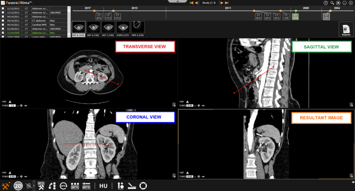Click the search magnifier icon
The height and width of the screenshot is (191, 355).
[x=332, y=3]
